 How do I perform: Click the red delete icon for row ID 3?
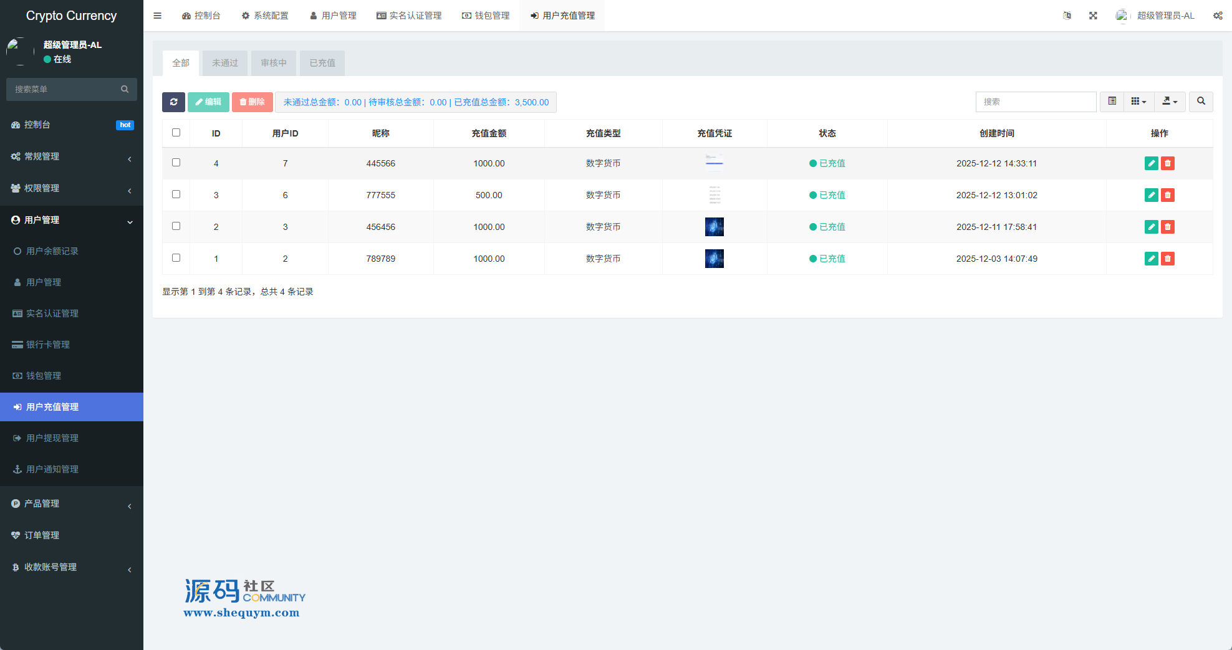[x=1167, y=195]
